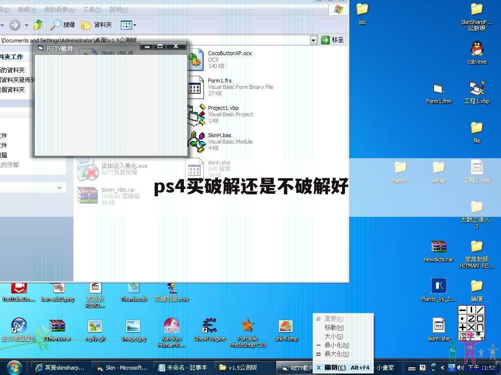The height and width of the screenshot is (375, 501).
Task: Open the 說明(H) menu
Action: coord(118,10)
